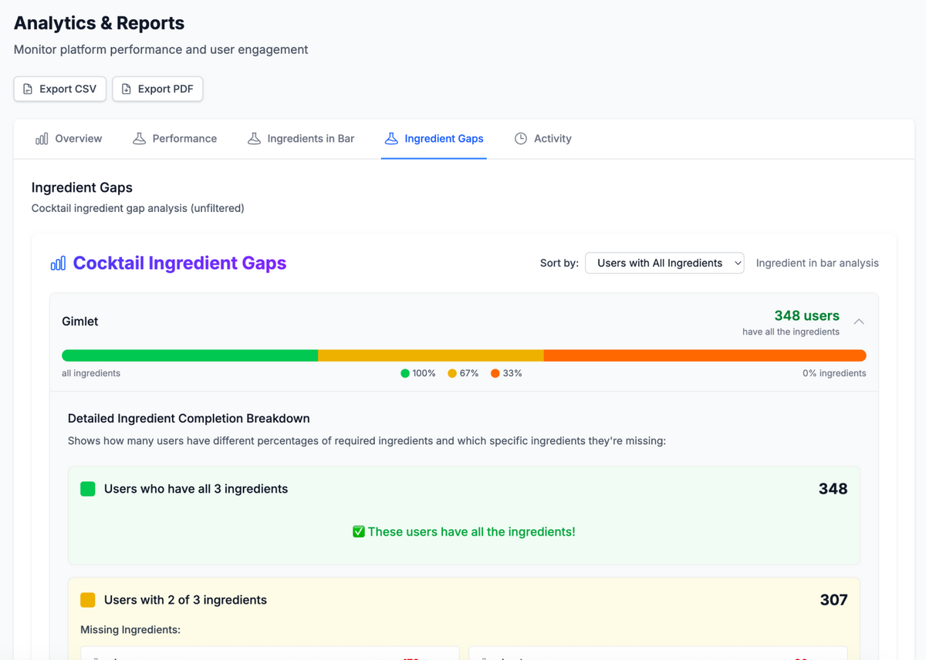Click the Analytics & Reports page title
This screenshot has height=660, width=926.
pos(99,23)
